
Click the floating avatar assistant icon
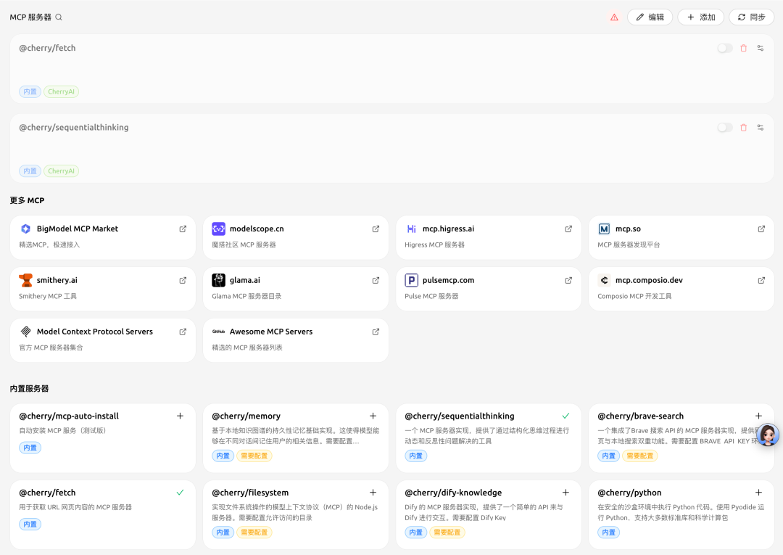pyautogui.click(x=768, y=435)
